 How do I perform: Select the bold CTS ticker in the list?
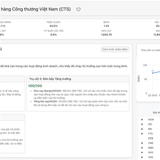(x=151, y=138)
